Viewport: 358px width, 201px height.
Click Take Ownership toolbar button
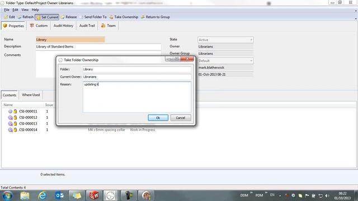(x=124, y=17)
